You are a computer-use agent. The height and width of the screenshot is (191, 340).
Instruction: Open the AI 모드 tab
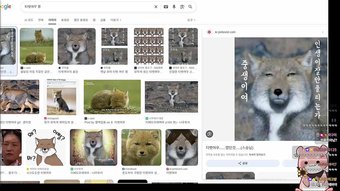pos(29,20)
